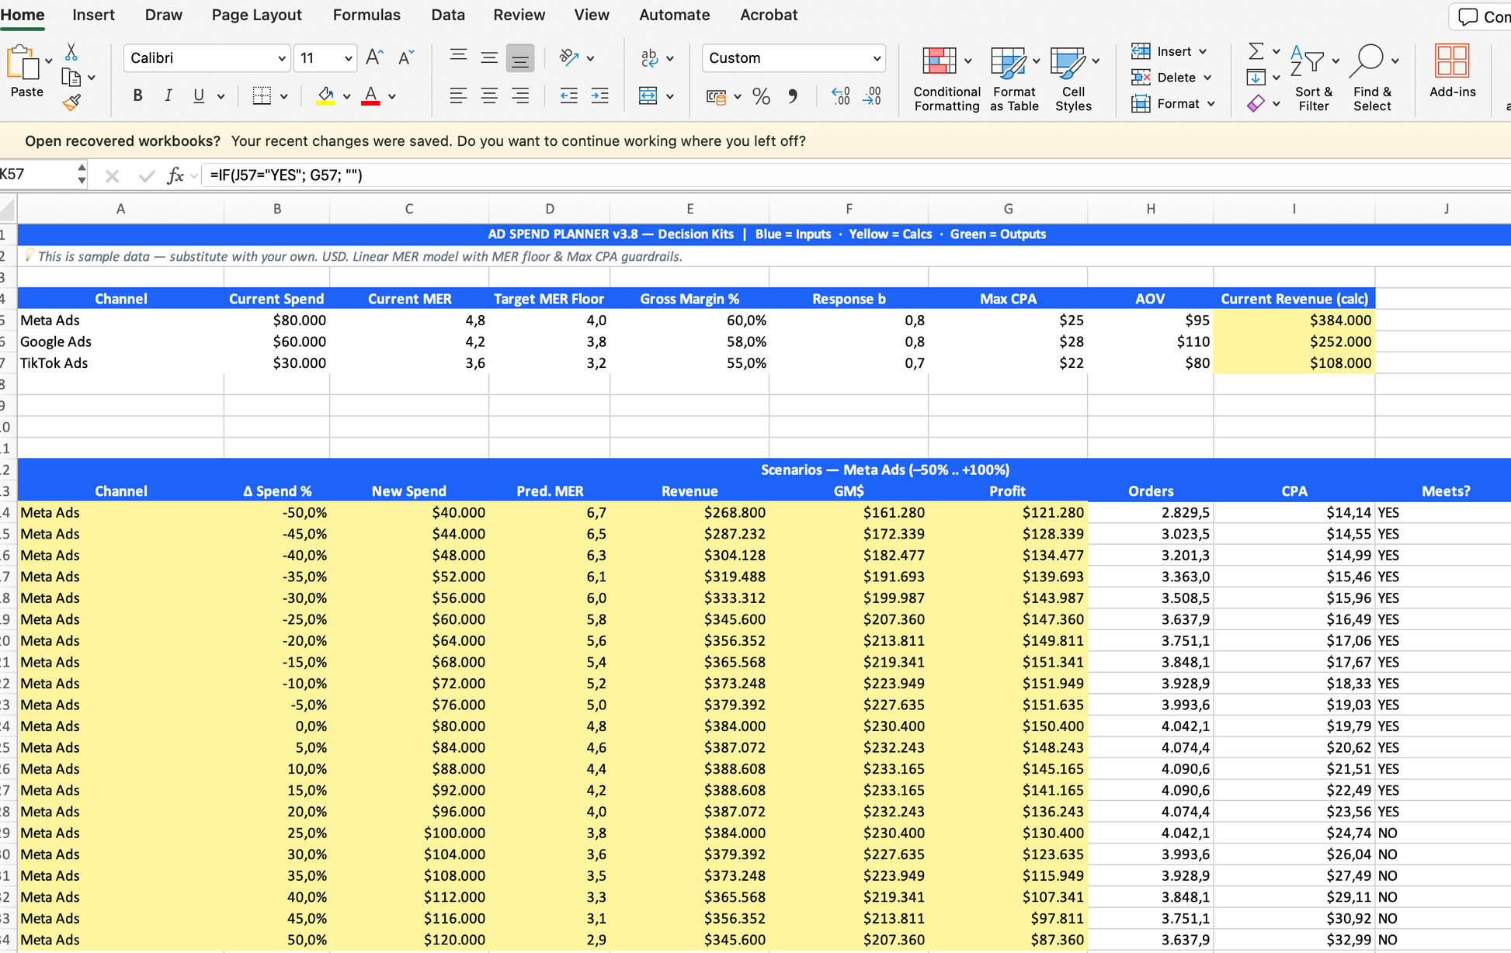Click the Cut scissors icon
This screenshot has width=1511, height=953.
(71, 52)
